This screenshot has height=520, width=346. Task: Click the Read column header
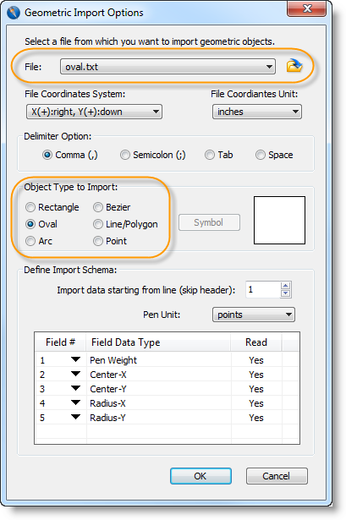[x=256, y=342]
